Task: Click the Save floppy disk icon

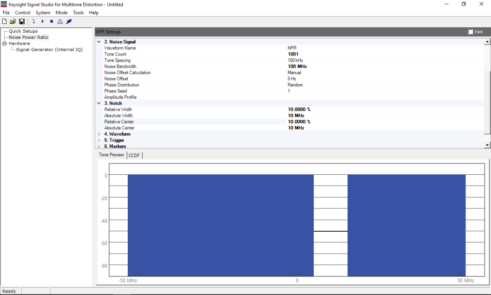Action: tap(21, 21)
